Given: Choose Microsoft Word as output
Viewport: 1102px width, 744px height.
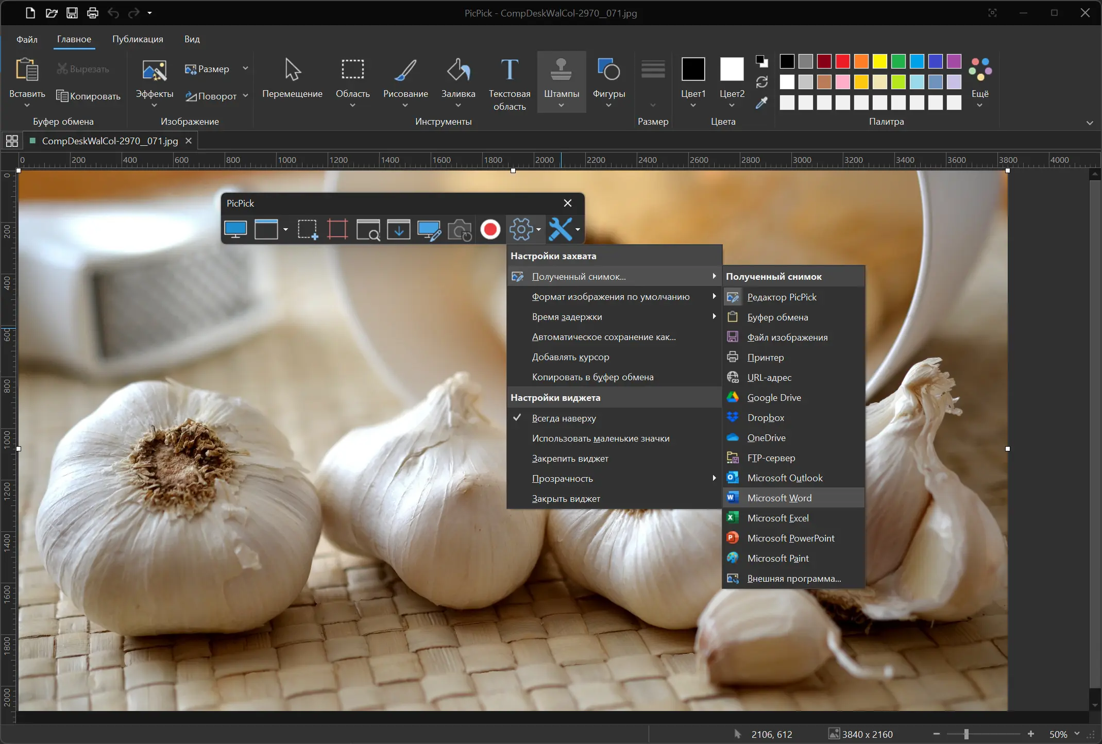Looking at the screenshot, I should pyautogui.click(x=779, y=498).
